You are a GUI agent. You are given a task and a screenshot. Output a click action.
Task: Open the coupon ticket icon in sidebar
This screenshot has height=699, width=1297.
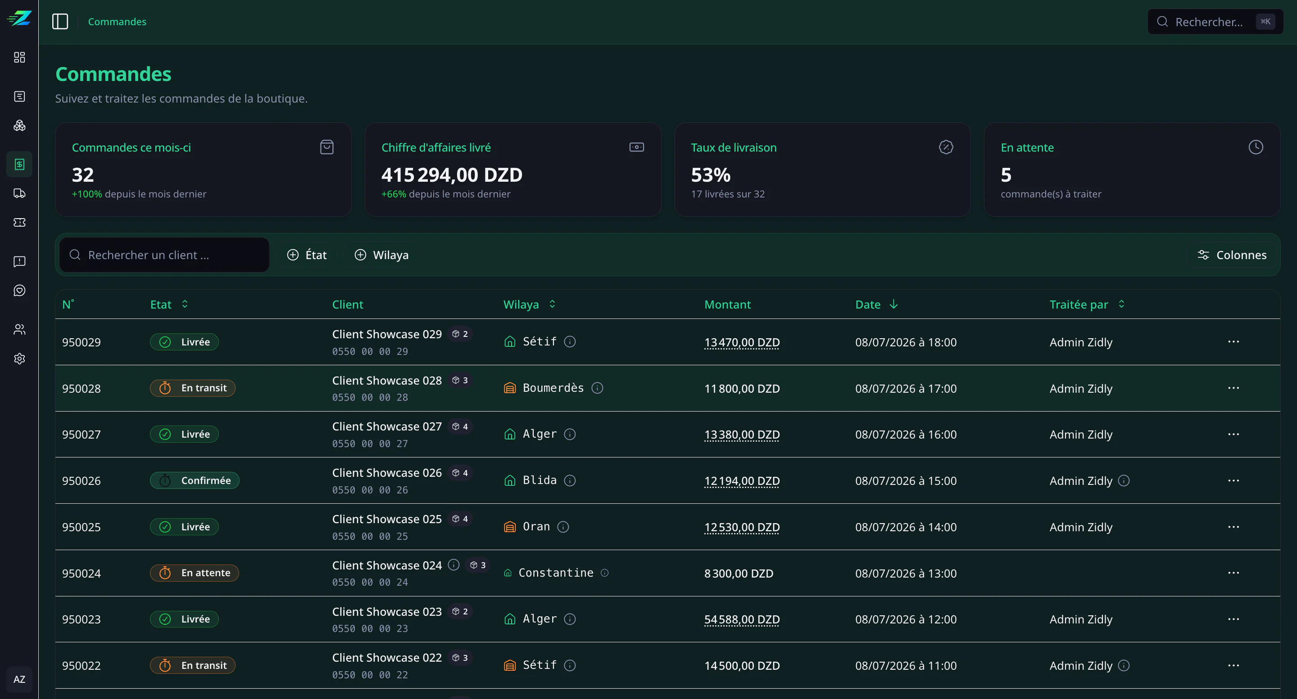tap(19, 222)
